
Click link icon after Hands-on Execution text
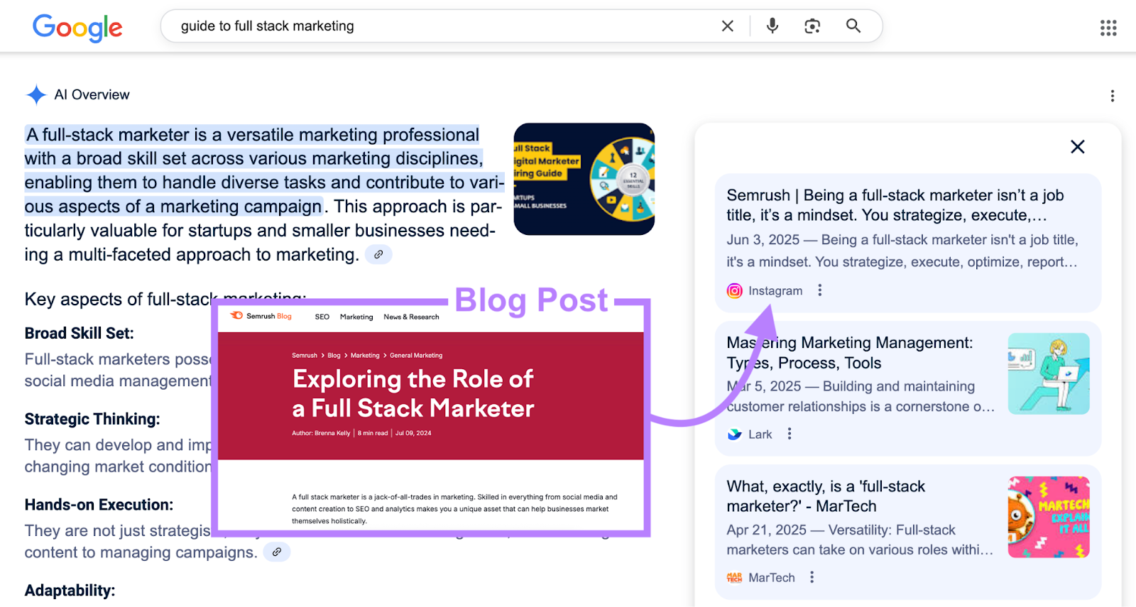(277, 552)
